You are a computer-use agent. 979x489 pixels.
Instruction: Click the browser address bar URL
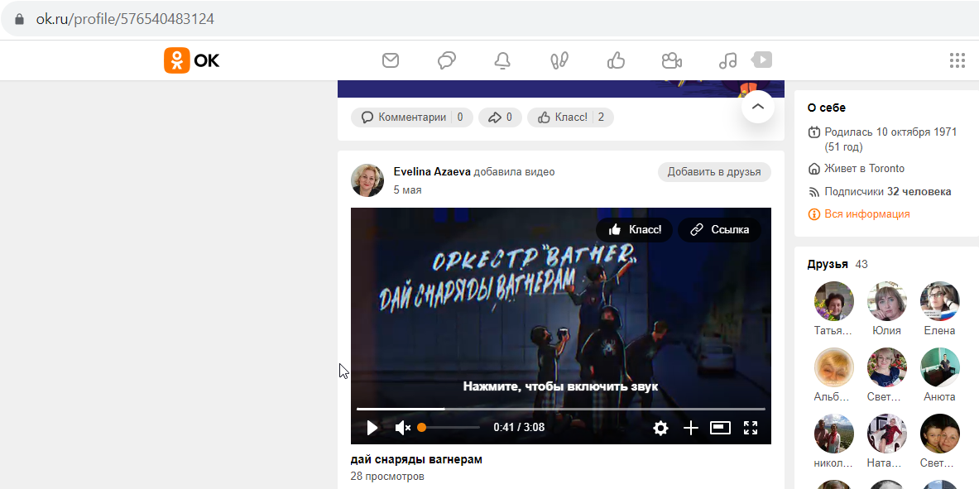pos(125,19)
